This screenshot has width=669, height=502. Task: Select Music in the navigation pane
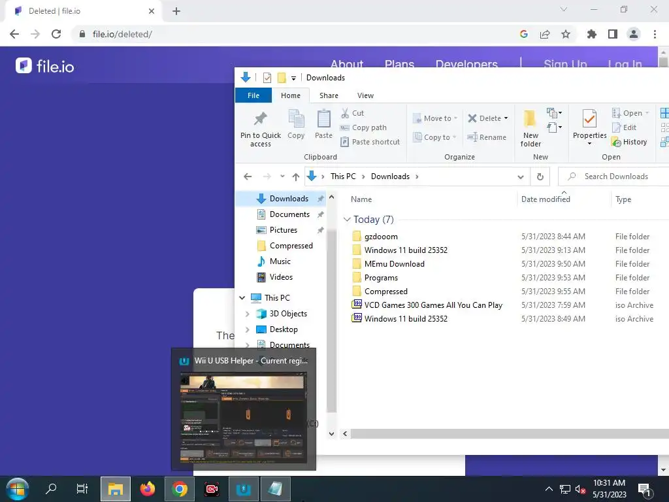click(274, 261)
